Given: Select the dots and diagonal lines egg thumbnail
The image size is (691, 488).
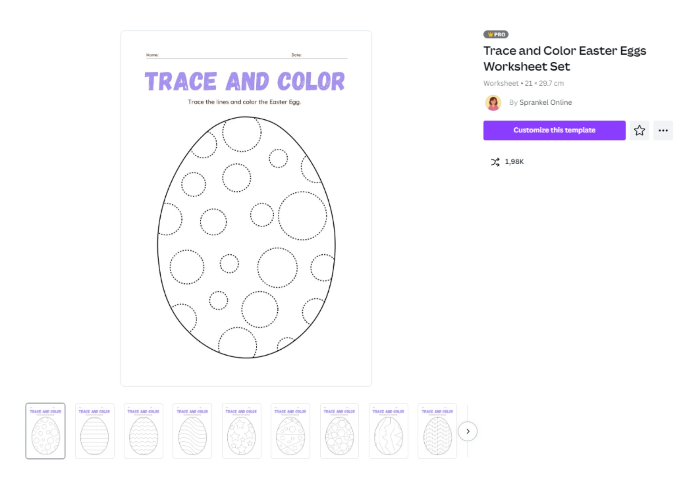Looking at the screenshot, I should point(290,431).
